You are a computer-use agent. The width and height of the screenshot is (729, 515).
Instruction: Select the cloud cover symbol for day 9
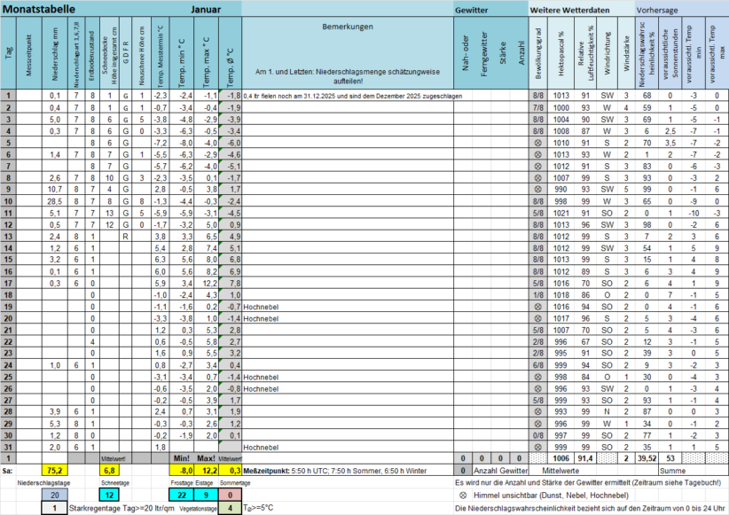(x=537, y=189)
